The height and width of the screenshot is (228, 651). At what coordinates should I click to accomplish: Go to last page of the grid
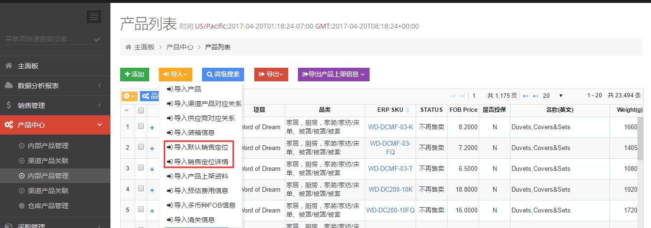click(x=535, y=96)
